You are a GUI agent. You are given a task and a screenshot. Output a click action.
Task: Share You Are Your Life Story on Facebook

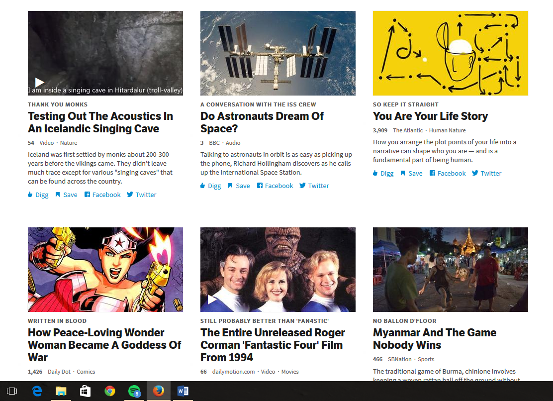(x=447, y=174)
